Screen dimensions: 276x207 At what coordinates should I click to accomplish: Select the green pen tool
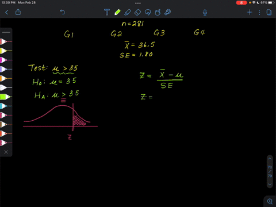117,12
